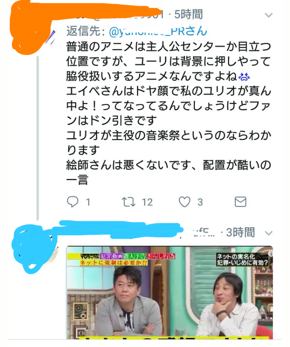The height and width of the screenshot is (347, 290).
Task: Retweet the first tweet via arrows icon
Action: [x=128, y=202]
